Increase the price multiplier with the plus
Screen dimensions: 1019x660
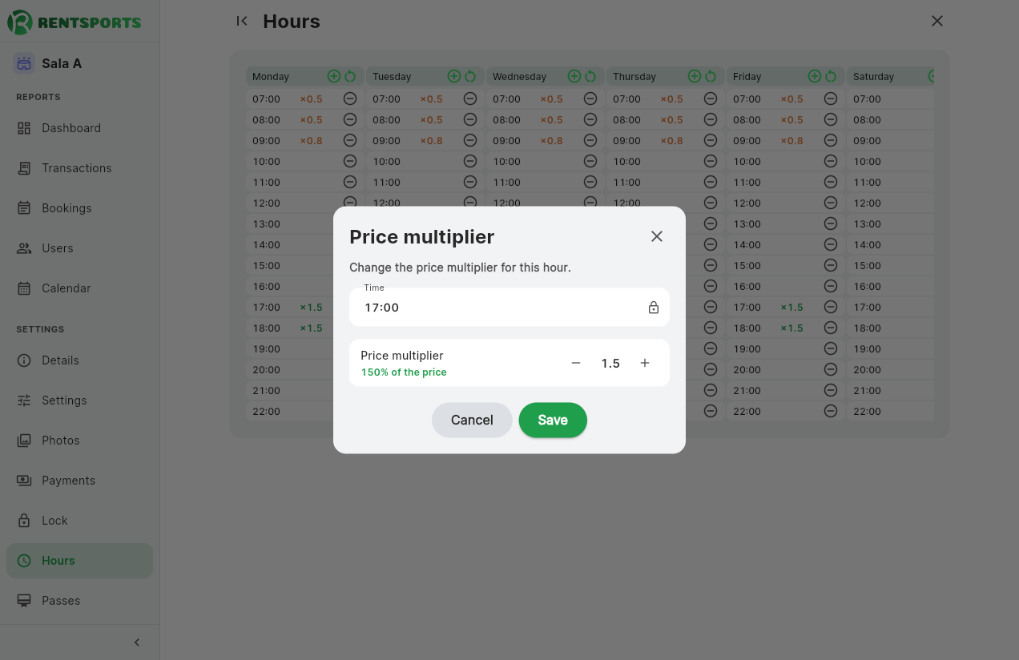(x=645, y=363)
